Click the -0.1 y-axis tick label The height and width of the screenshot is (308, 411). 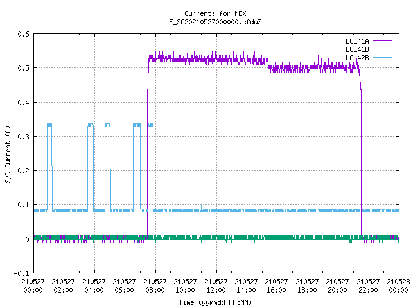[21, 273]
